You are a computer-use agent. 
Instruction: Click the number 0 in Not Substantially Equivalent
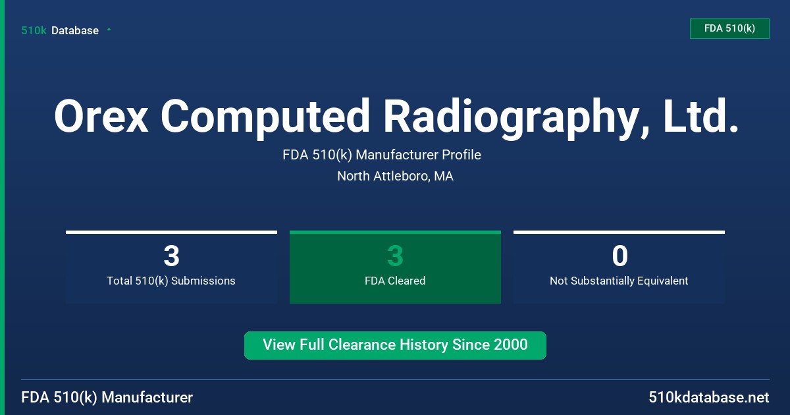pos(619,256)
